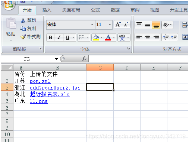Open the font name 宋体 dropdown
This screenshot has height=143, width=189.
point(92,25)
